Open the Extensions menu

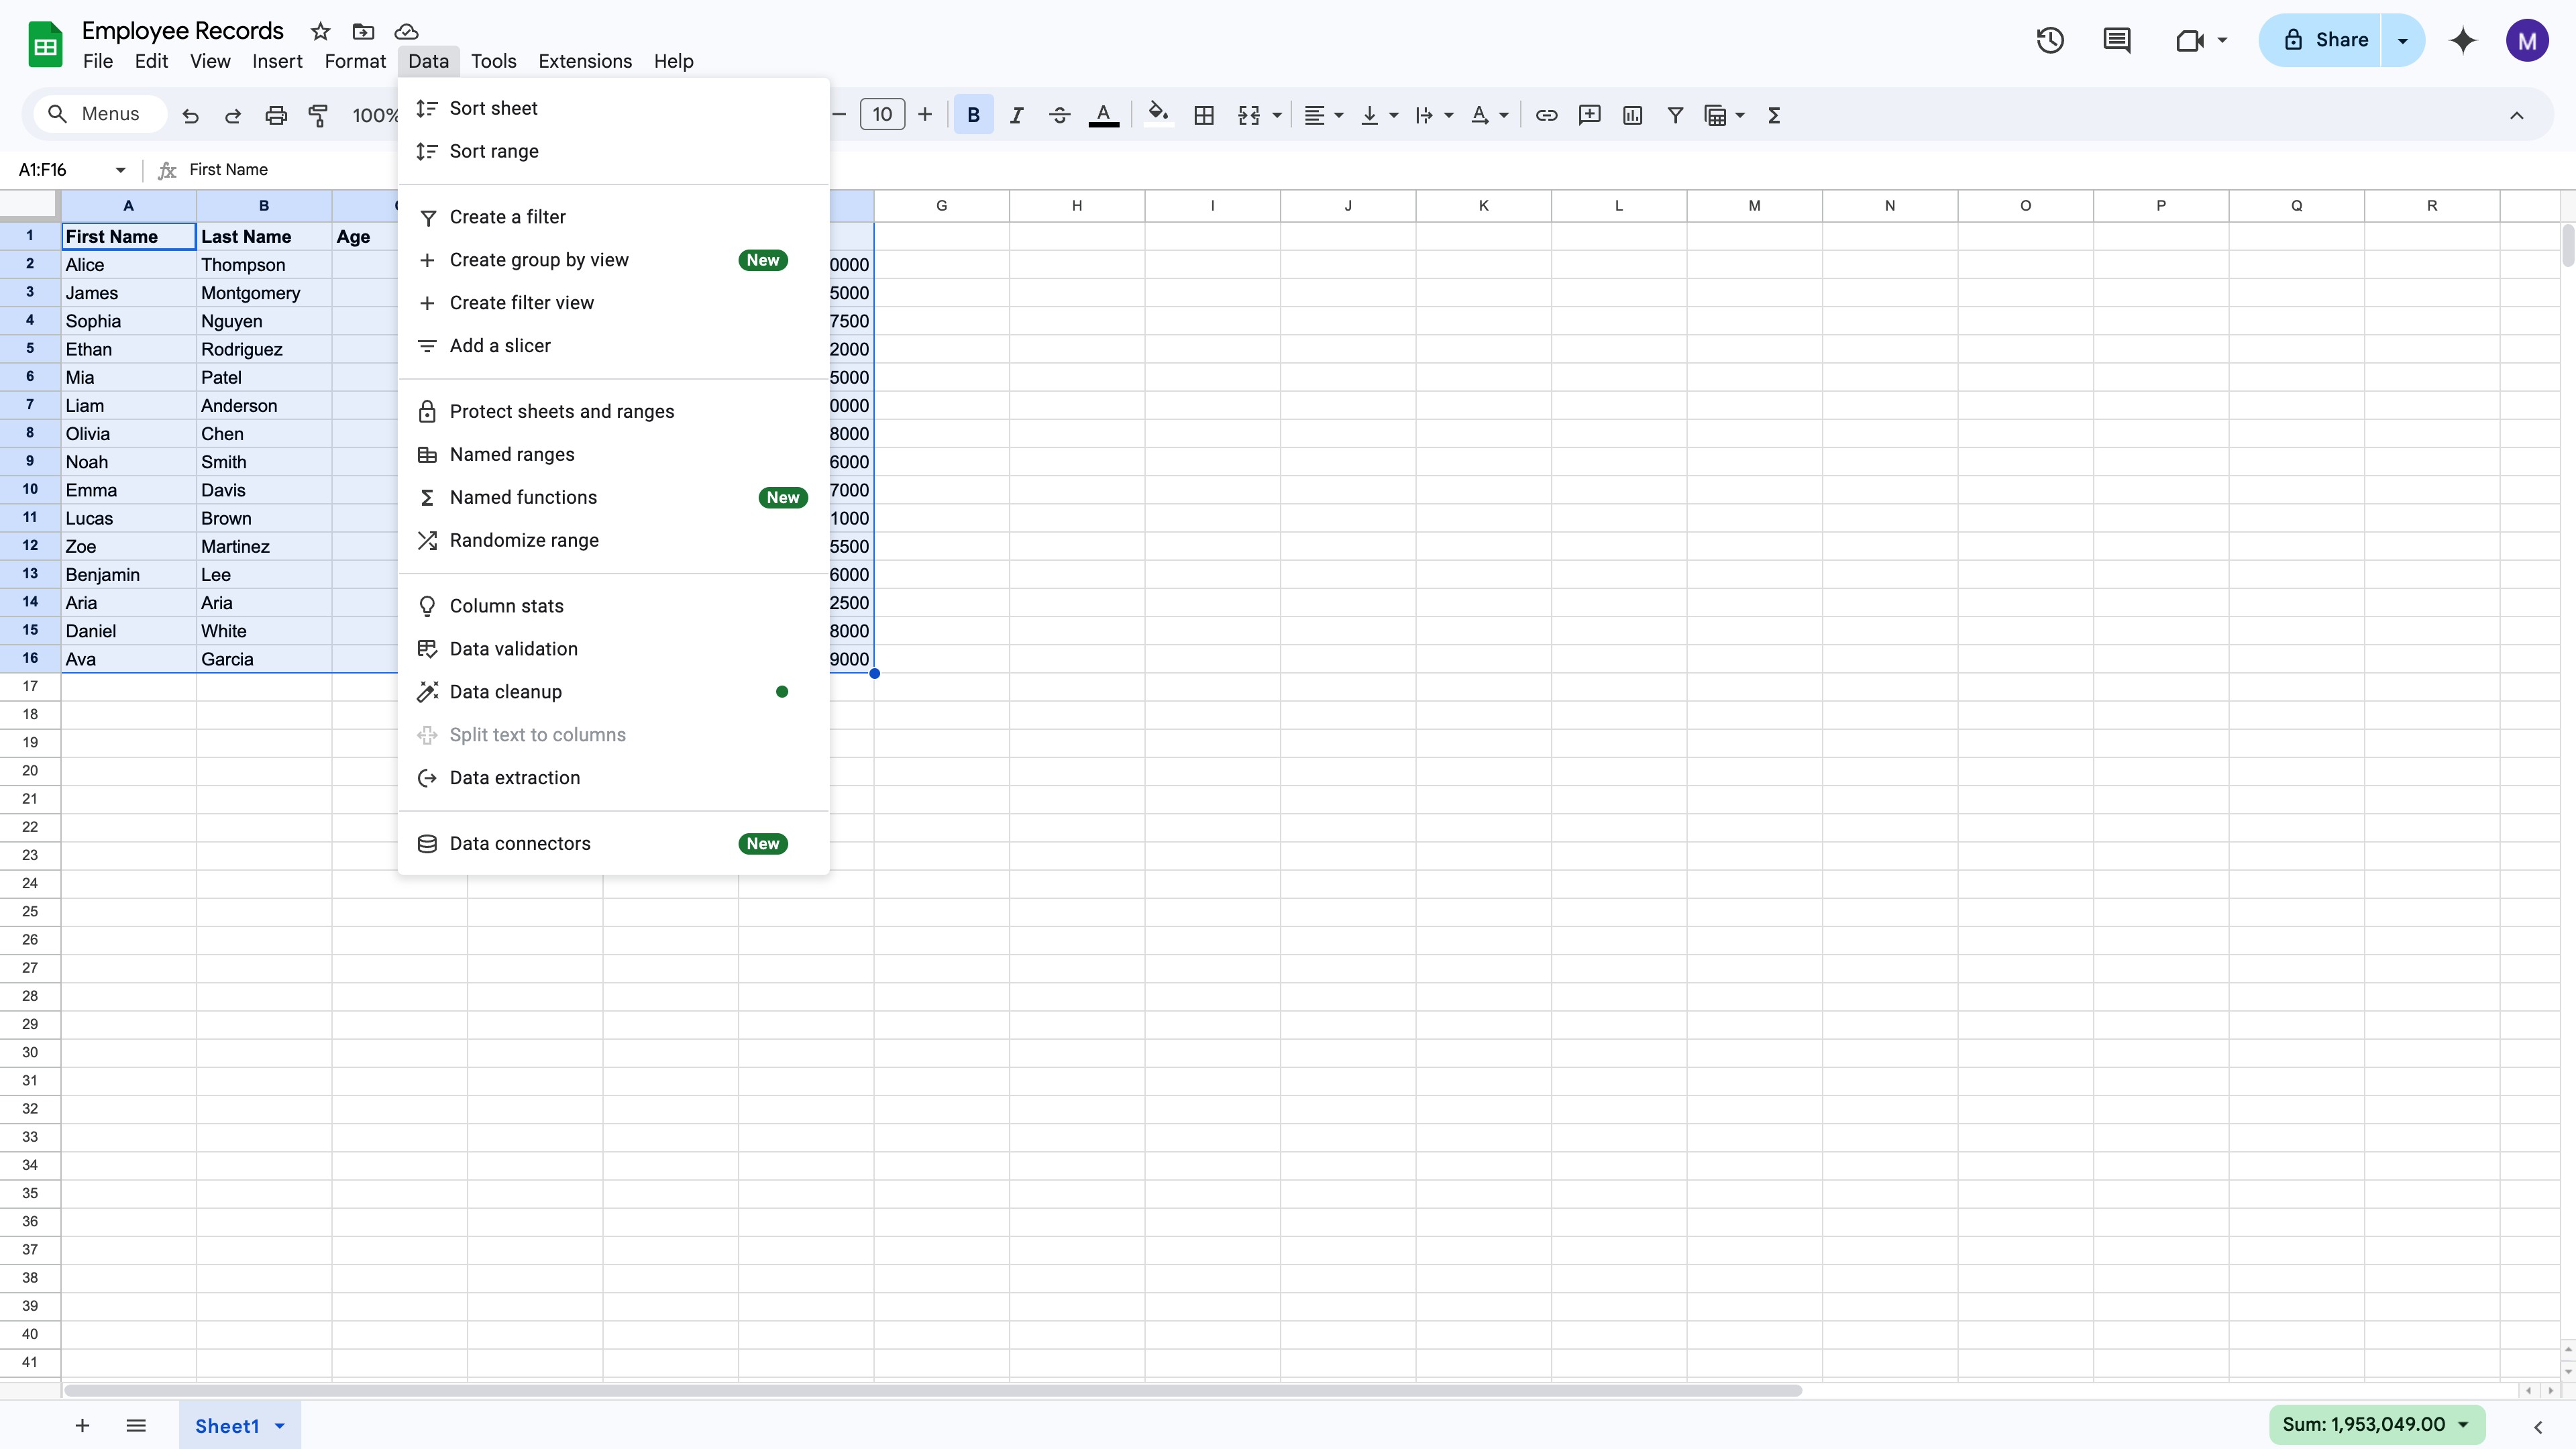585,61
